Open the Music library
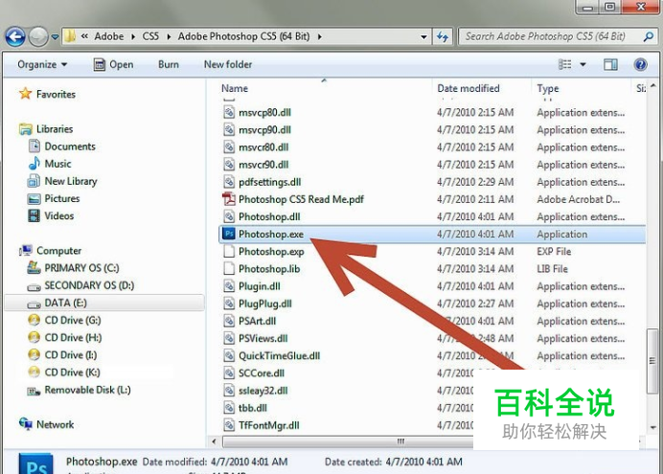663x474 pixels. [50, 164]
